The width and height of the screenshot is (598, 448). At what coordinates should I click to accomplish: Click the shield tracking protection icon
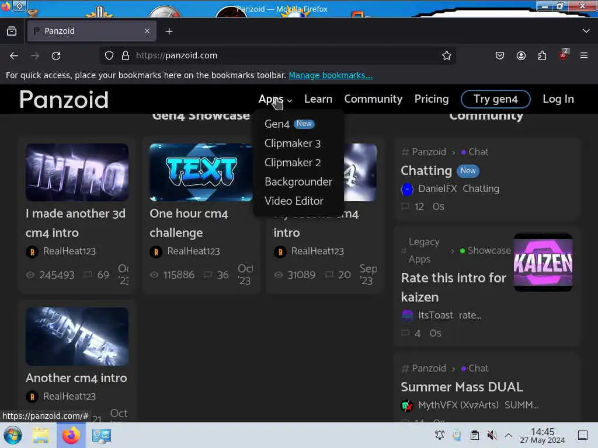pos(109,55)
